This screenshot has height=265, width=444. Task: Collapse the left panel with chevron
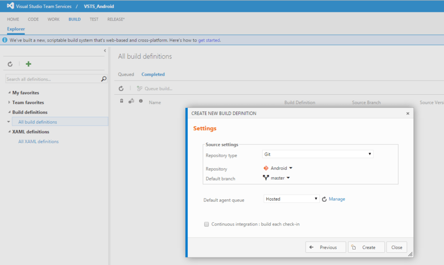104,50
